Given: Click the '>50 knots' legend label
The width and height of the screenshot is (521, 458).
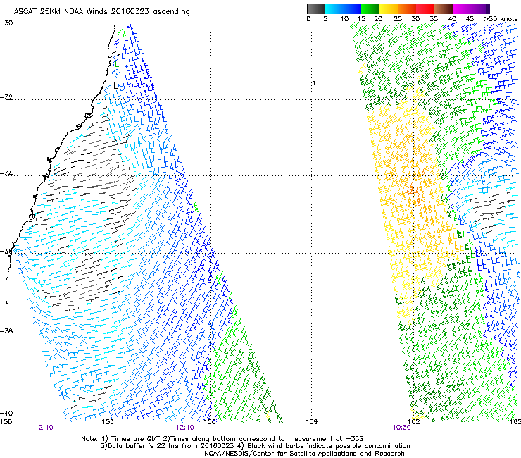Looking at the screenshot, I should point(501,19).
